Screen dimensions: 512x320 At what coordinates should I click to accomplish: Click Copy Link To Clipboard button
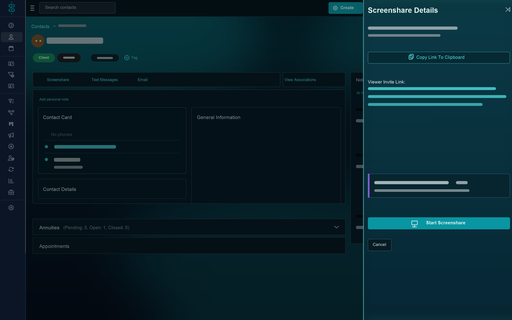439,58
